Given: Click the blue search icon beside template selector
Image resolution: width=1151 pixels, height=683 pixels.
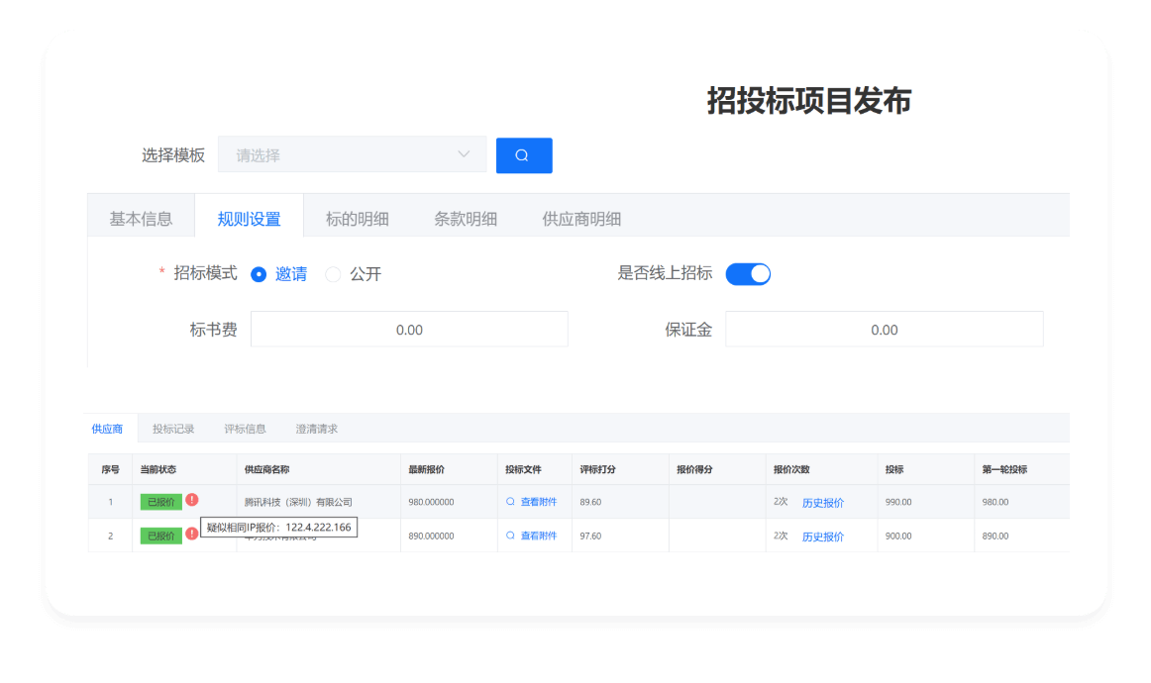Looking at the screenshot, I should point(523,155).
